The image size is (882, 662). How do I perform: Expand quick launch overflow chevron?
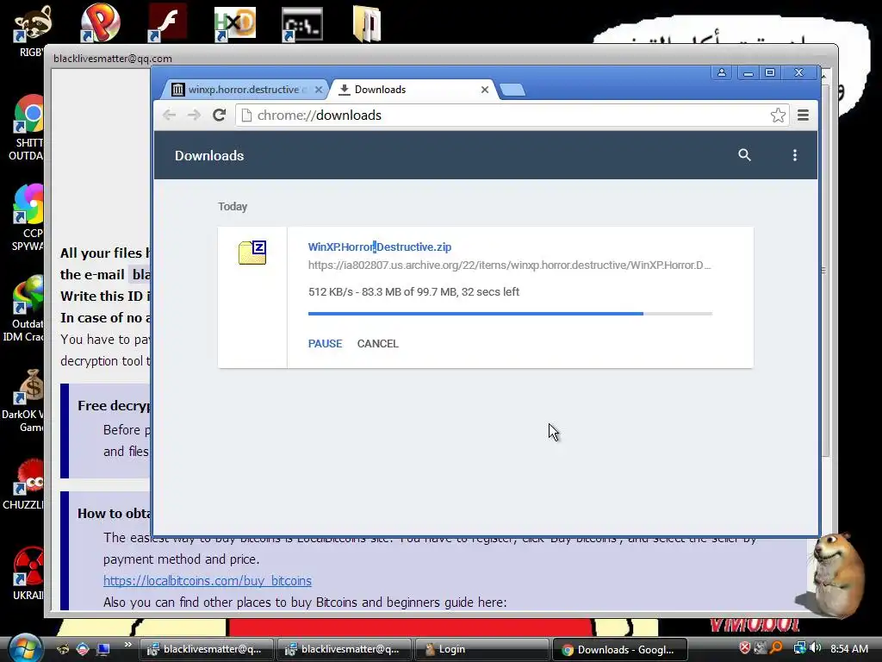click(x=127, y=645)
